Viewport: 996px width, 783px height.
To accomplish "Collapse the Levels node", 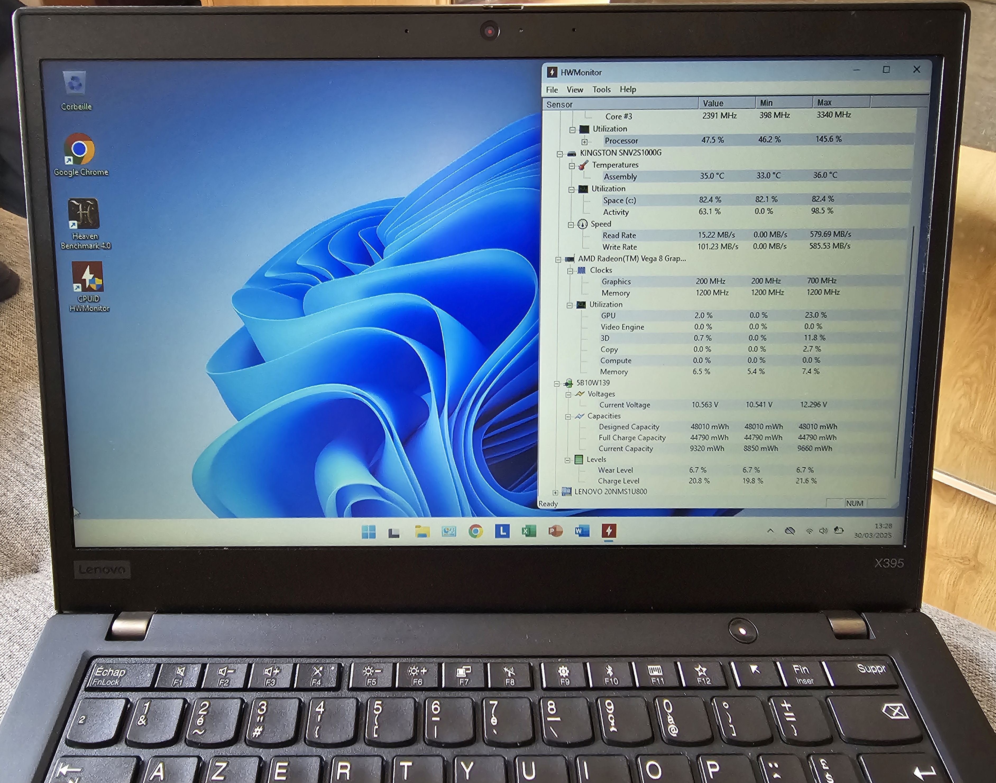I will pyautogui.click(x=567, y=460).
